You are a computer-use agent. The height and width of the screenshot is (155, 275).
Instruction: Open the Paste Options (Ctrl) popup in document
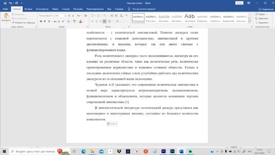[x=112, y=124]
